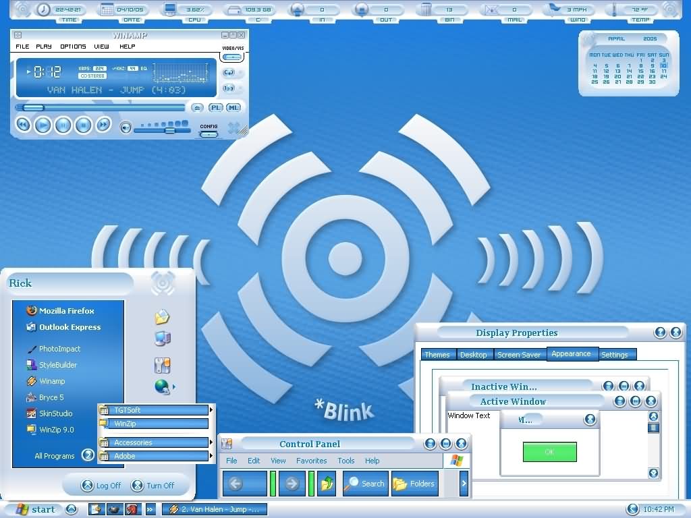691x518 pixels.
Task: Click the Folders button in Control Panel
Action: [415, 484]
